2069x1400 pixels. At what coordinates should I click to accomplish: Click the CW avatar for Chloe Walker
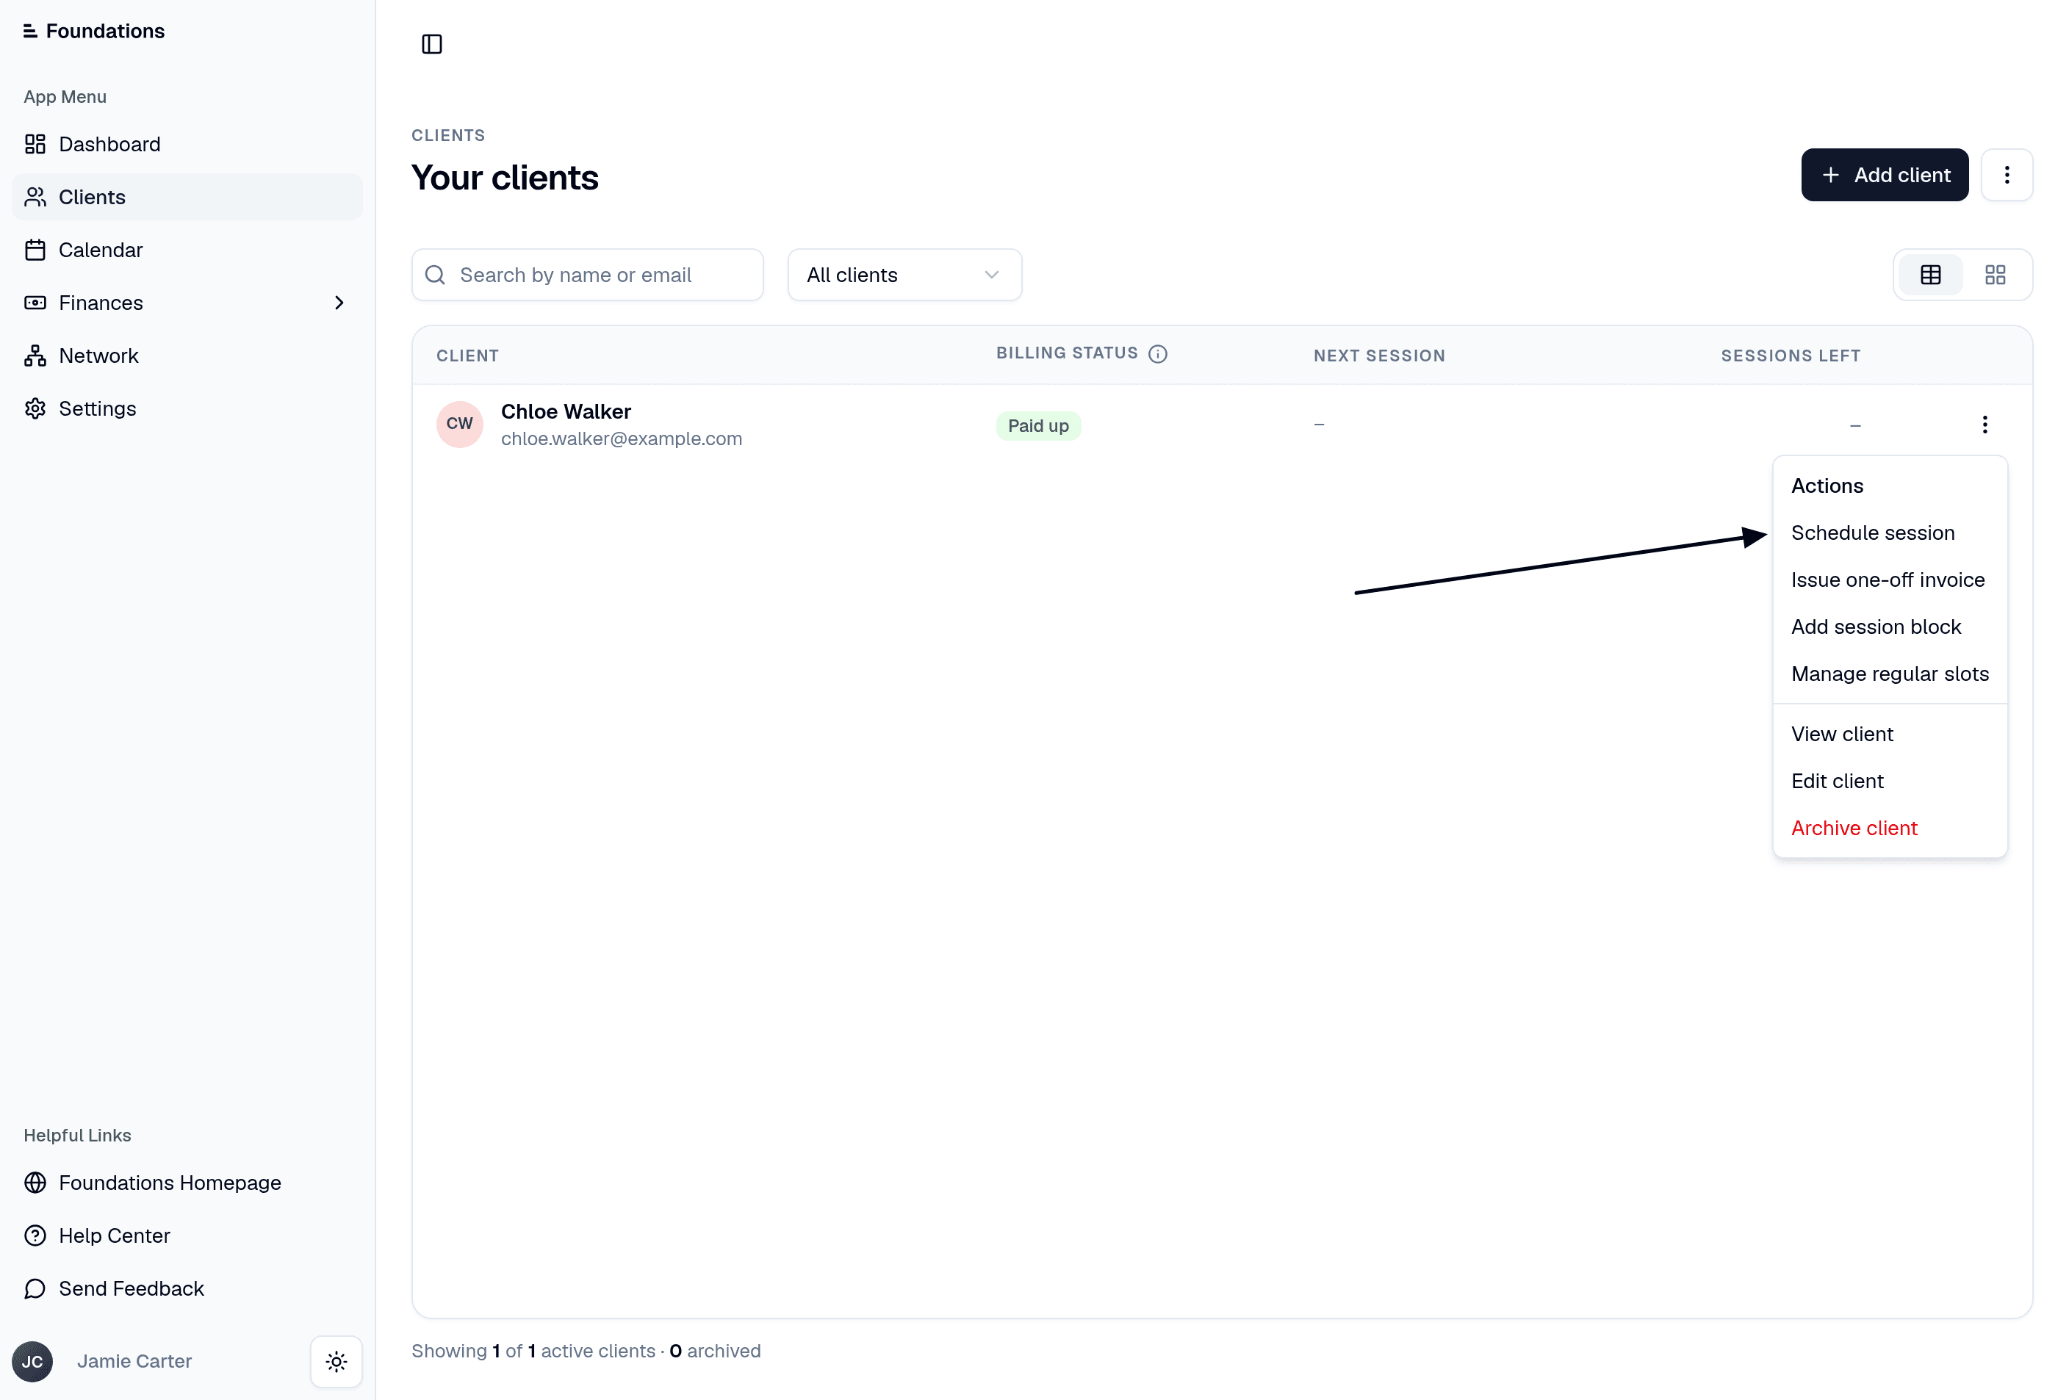pyautogui.click(x=460, y=424)
